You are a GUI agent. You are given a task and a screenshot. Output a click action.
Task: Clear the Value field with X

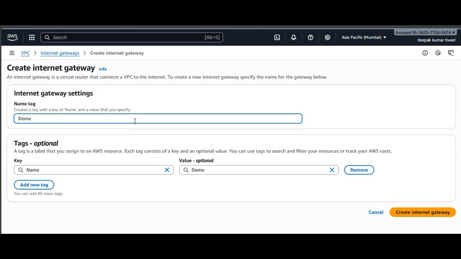332,170
